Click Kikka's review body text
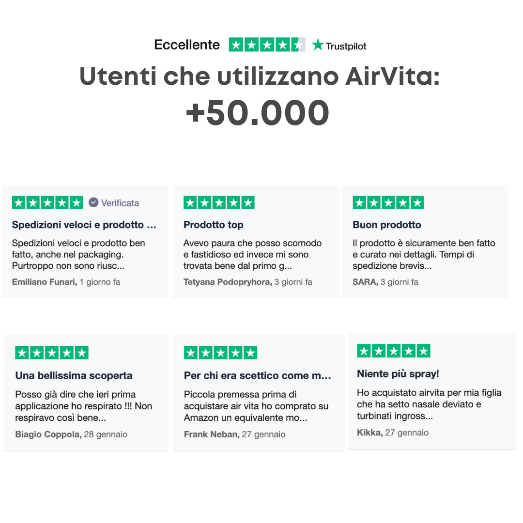Image resolution: width=523 pixels, height=523 pixels. click(x=429, y=404)
